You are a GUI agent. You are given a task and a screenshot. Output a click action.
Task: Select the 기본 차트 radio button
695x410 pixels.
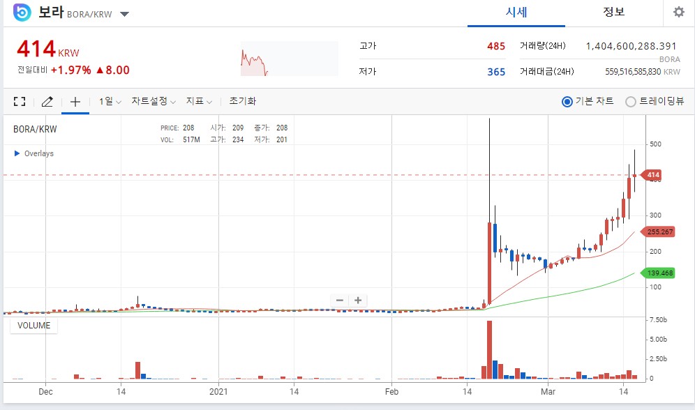tap(569, 101)
